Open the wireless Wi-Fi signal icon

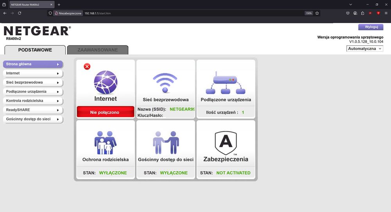[165, 83]
